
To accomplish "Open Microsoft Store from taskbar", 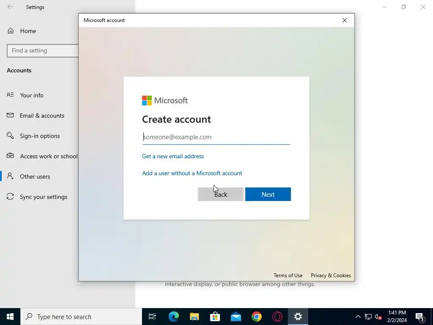I will (215, 317).
